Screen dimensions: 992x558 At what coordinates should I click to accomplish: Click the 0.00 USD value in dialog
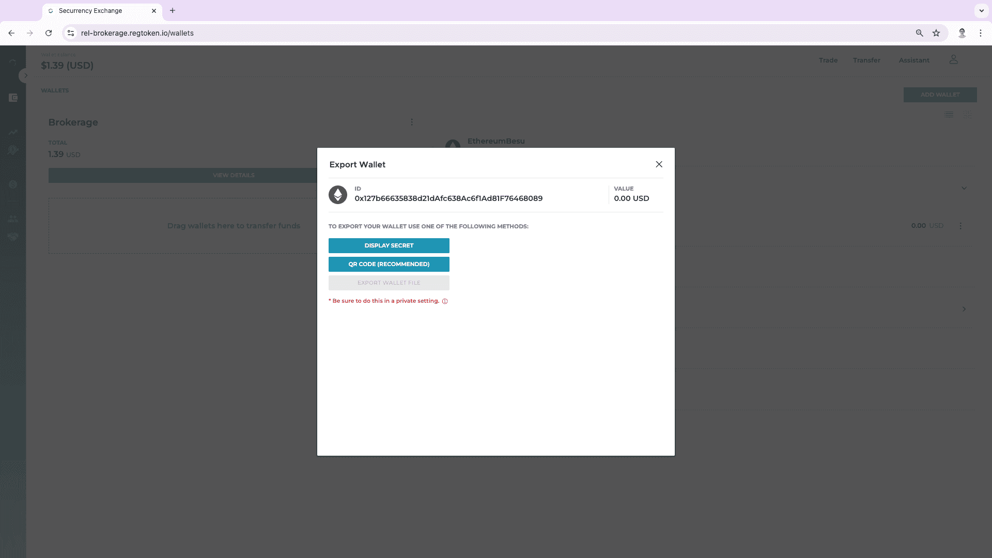pos(631,198)
